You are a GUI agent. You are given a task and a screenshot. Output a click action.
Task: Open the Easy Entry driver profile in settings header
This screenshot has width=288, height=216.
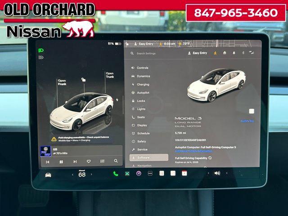[x=198, y=53]
